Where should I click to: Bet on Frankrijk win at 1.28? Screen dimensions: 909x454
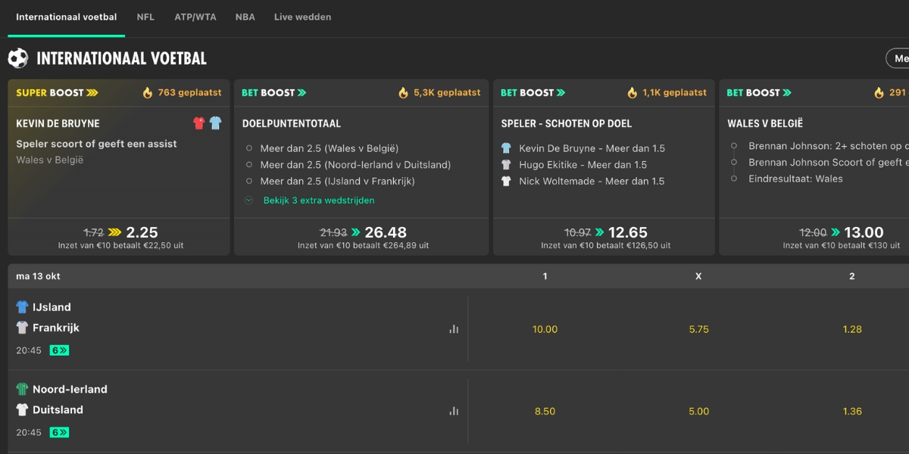(851, 329)
